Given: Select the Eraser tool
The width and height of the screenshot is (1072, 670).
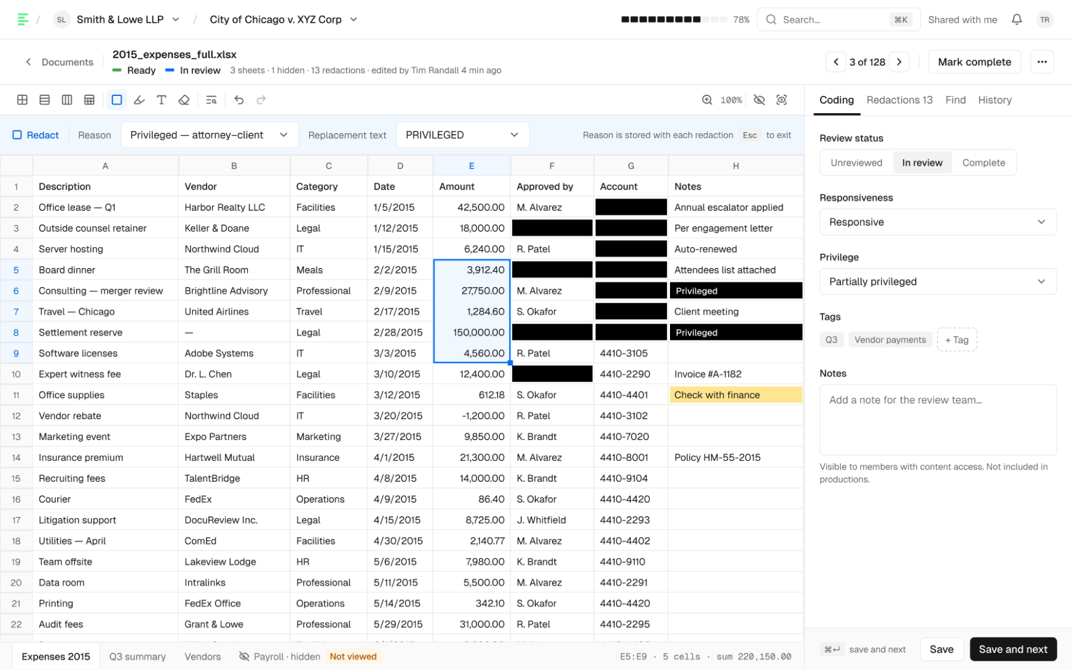Looking at the screenshot, I should point(184,100).
